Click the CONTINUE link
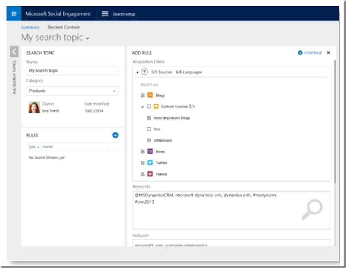The width and height of the screenshot is (346, 268). pos(313,53)
